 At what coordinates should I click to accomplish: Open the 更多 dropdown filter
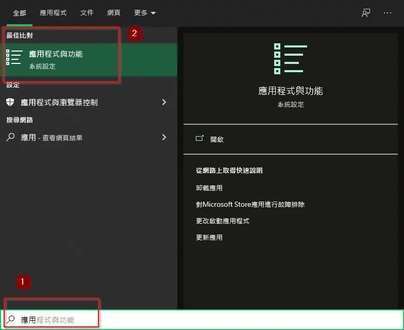click(145, 13)
